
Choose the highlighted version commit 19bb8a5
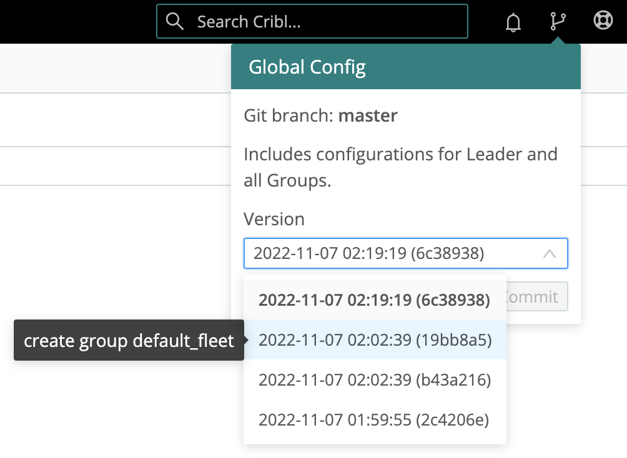tap(375, 340)
